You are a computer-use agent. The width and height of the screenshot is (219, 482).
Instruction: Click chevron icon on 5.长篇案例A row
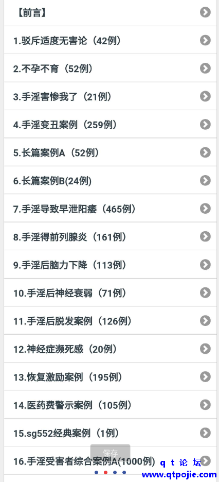click(205, 152)
